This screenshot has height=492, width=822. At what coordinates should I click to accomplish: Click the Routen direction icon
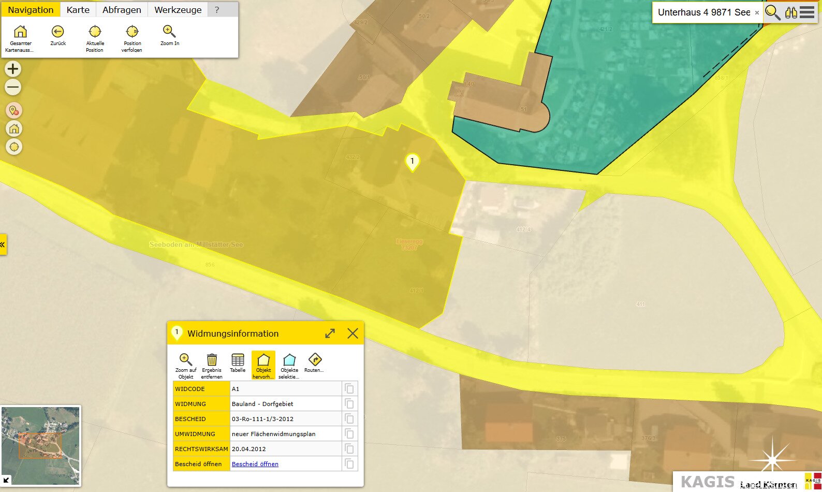coord(315,360)
